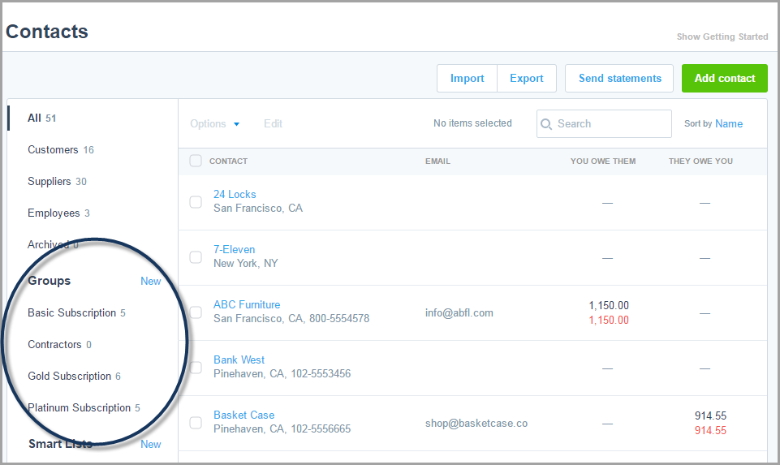Click Show Getting Started link
The image size is (780, 465).
click(722, 37)
